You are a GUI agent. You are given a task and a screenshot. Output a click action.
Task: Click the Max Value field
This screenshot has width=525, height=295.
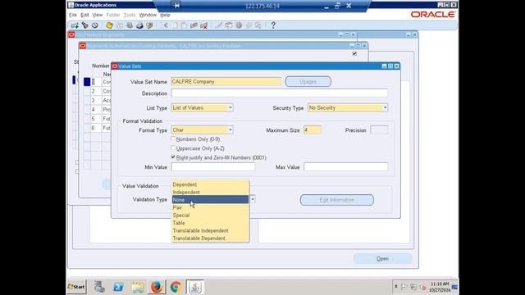[x=346, y=167]
